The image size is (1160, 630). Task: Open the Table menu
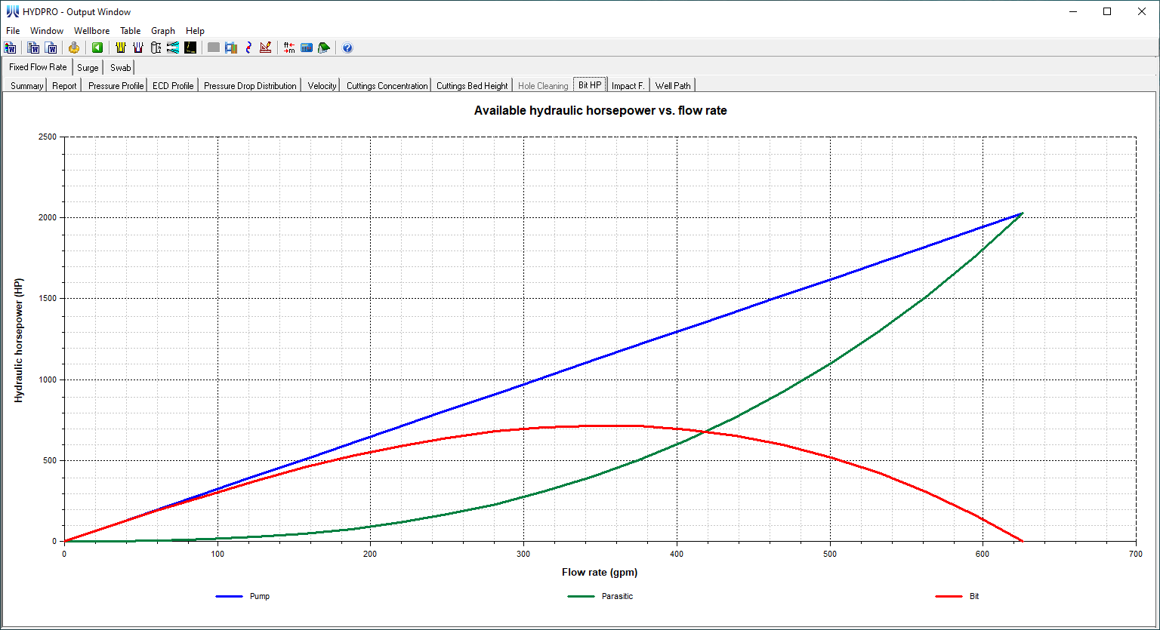[x=130, y=31]
